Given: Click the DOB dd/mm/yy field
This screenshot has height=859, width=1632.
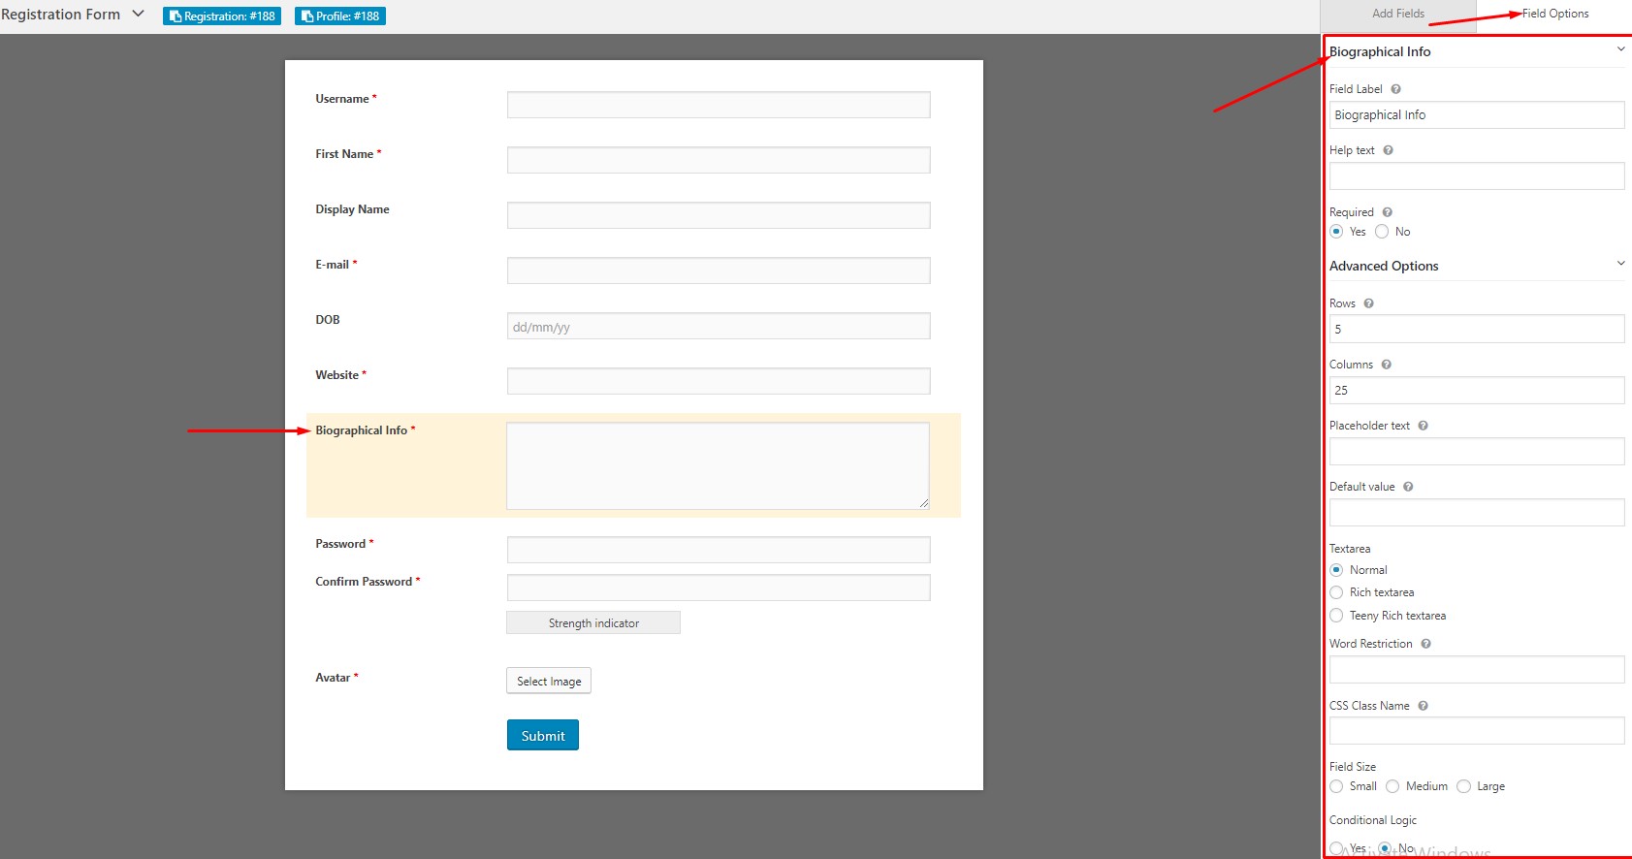Looking at the screenshot, I should click(719, 326).
